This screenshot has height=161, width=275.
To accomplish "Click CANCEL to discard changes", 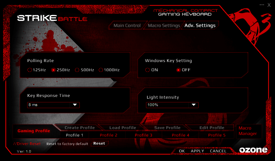I will click(218, 151).
